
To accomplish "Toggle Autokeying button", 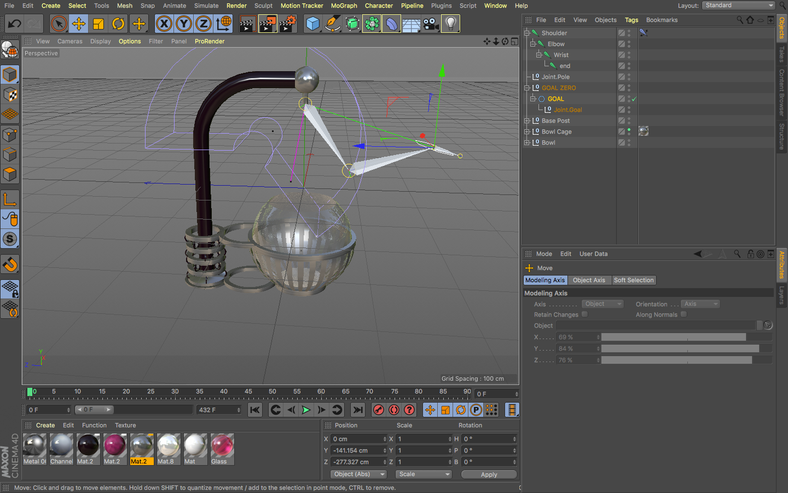I will pos(394,410).
